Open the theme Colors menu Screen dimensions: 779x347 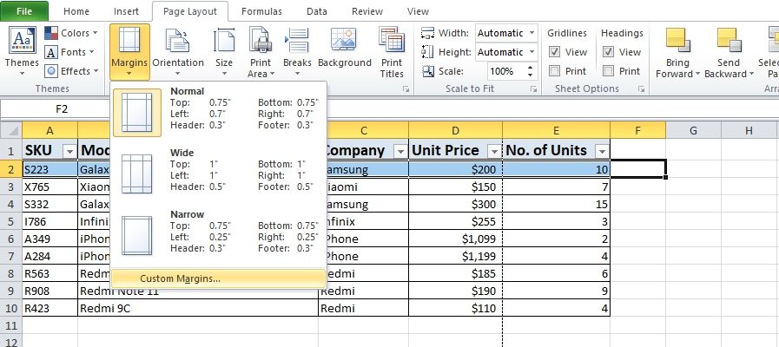71,33
